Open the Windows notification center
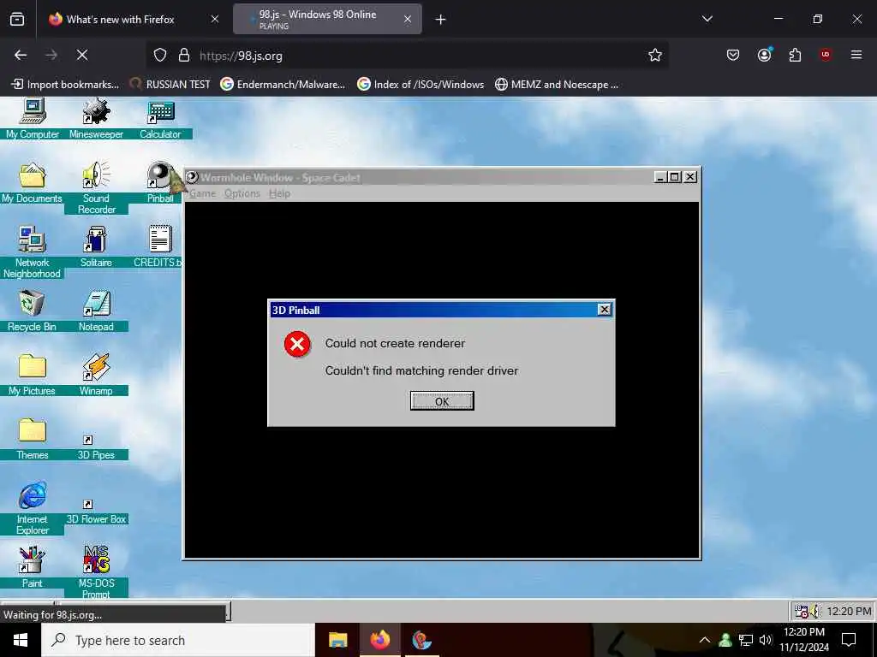The height and width of the screenshot is (657, 877). 849,640
